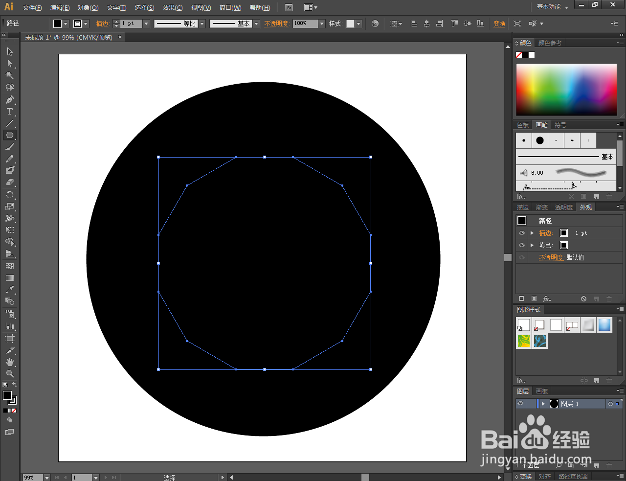
Task: Choose the Rotate tool
Action: [10, 195]
